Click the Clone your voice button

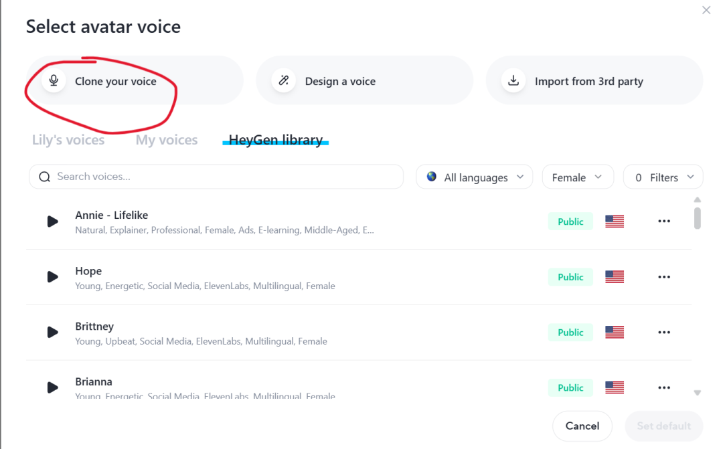pyautogui.click(x=134, y=81)
